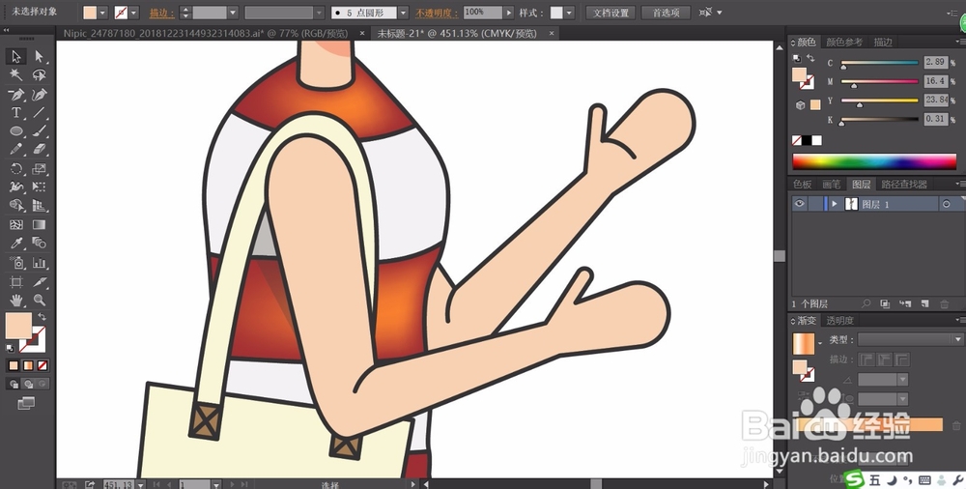
Task: Click the delete layer trash icon
Action: (x=944, y=304)
